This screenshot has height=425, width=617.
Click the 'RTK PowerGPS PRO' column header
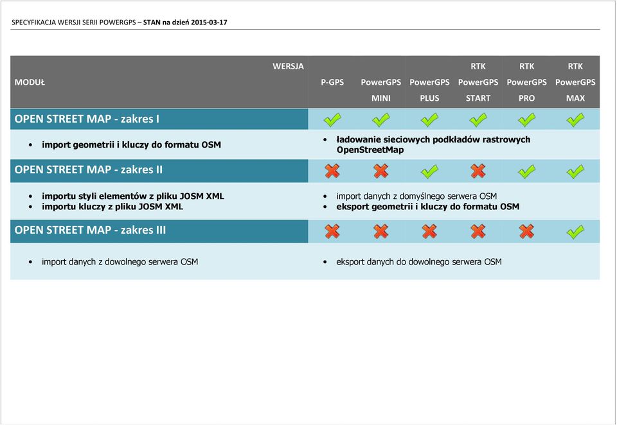[x=526, y=82]
